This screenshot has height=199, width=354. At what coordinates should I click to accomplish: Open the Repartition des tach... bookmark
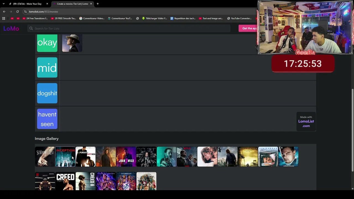[183, 19]
